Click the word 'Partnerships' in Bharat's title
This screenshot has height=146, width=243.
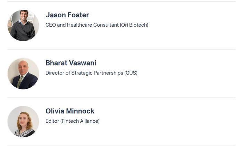[108, 73]
